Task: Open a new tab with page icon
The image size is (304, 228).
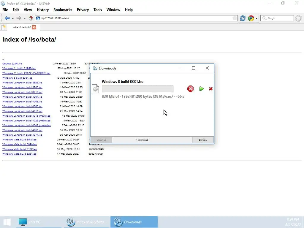Action: 4,27
